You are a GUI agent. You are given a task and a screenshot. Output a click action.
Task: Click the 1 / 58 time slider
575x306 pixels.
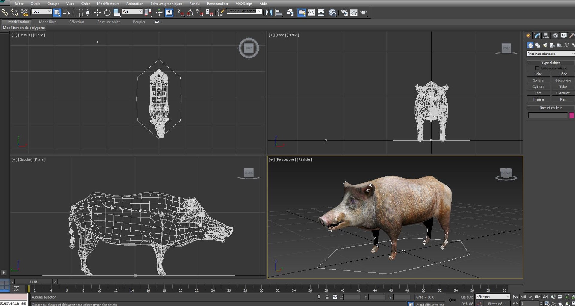[x=34, y=282]
